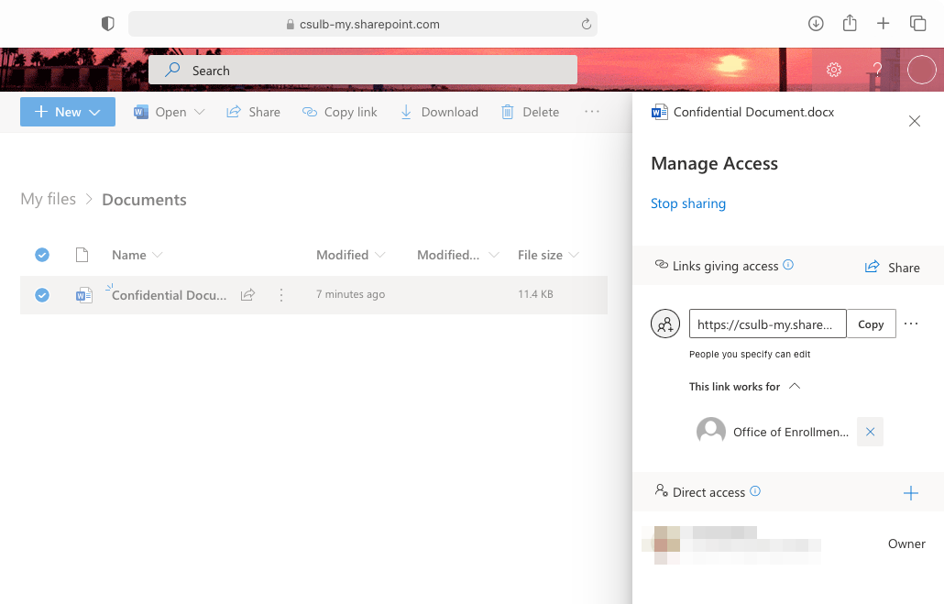Open the three-dot actions for the file row
The height and width of the screenshot is (604, 944).
tap(281, 295)
